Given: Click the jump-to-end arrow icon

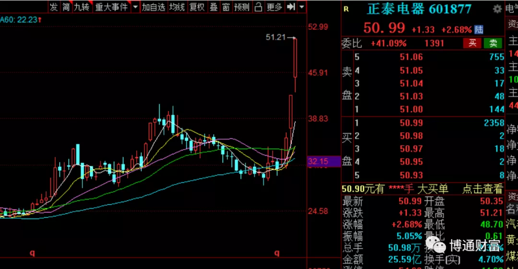Looking at the screenshot, I should 291,7.
